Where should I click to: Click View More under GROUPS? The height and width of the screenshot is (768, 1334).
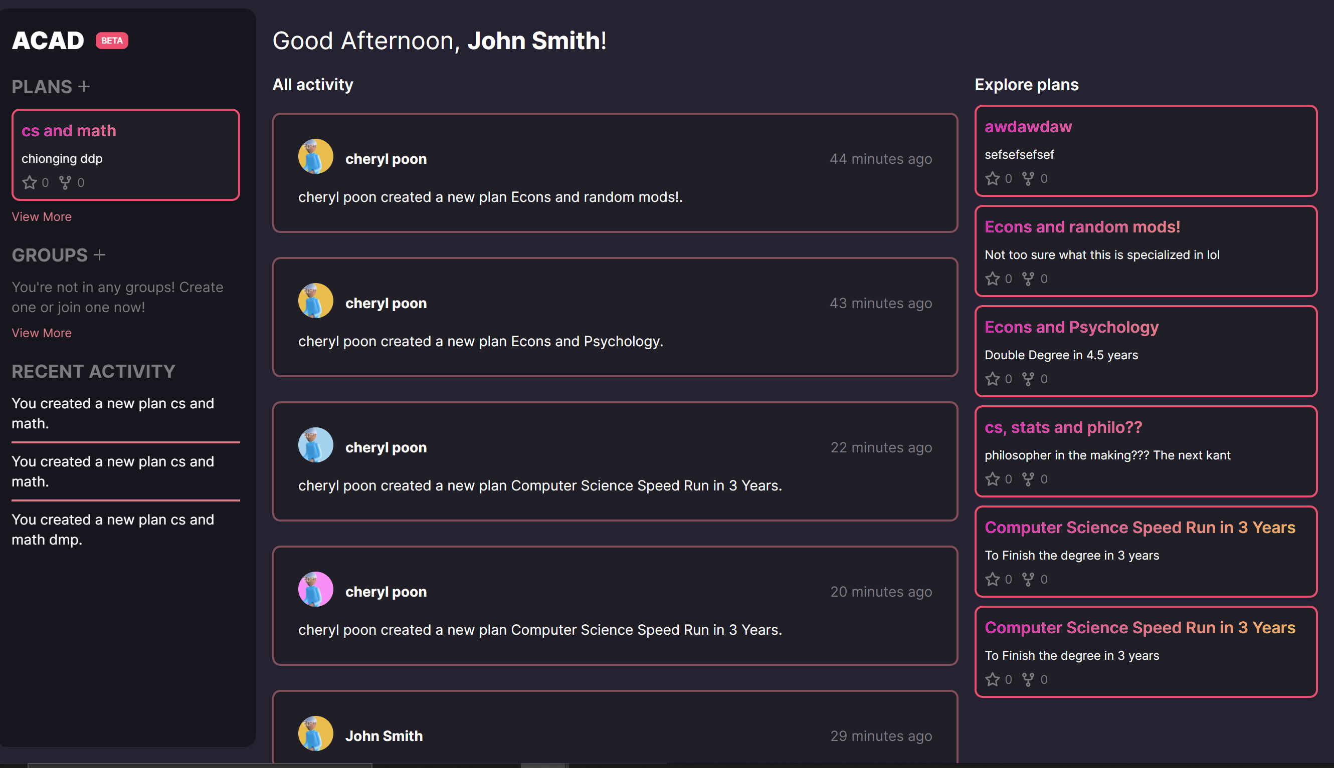point(42,333)
